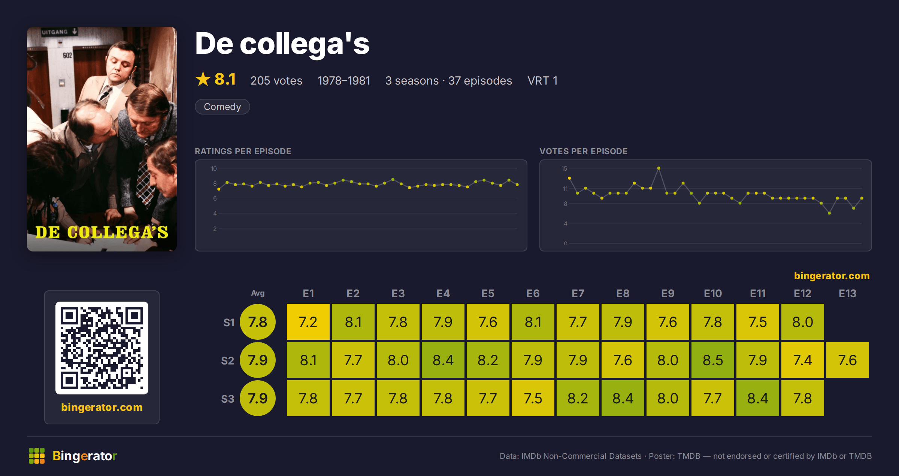Select S1 E1 cell rated 7.2
899x476 pixels.
(308, 322)
